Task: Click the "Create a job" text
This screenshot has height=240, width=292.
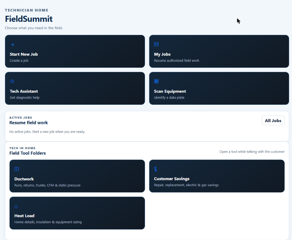Action: [19, 61]
